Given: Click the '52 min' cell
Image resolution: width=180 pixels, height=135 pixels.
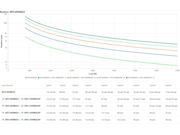Looking at the screenshot, I should coord(136,120).
